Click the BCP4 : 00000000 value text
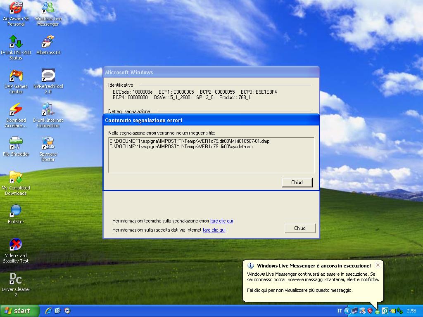The image size is (423, 317). click(130, 97)
